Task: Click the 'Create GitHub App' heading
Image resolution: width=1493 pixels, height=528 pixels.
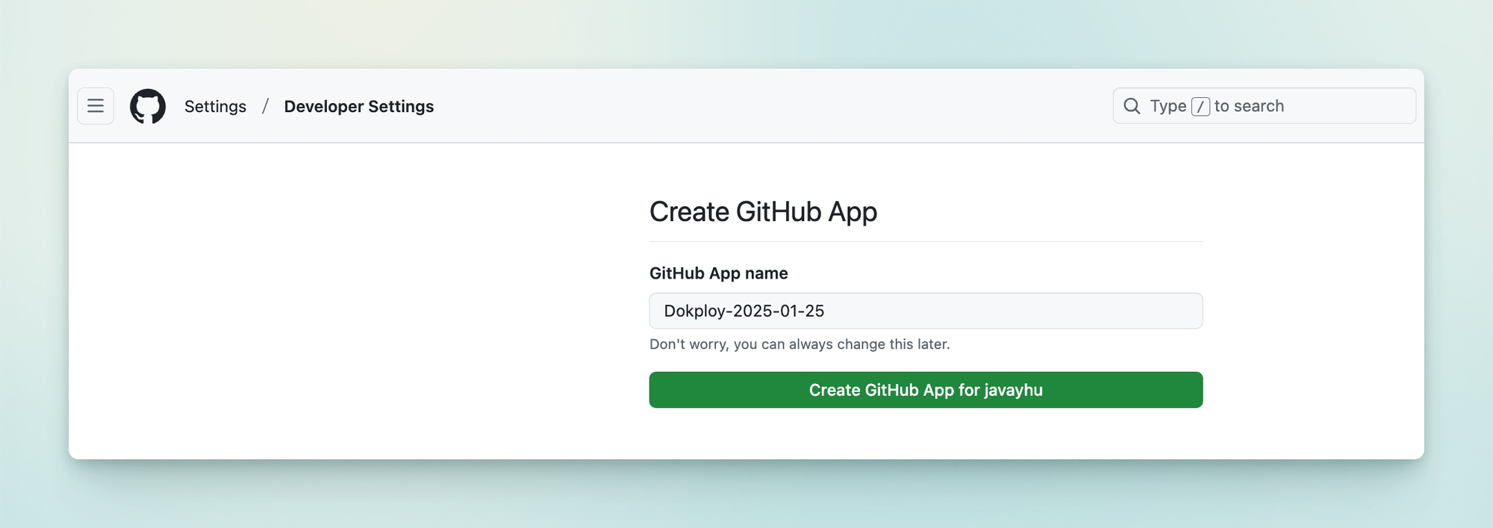Action: pyautogui.click(x=763, y=212)
